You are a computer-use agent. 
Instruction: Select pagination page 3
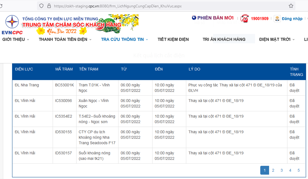[x=282, y=170]
